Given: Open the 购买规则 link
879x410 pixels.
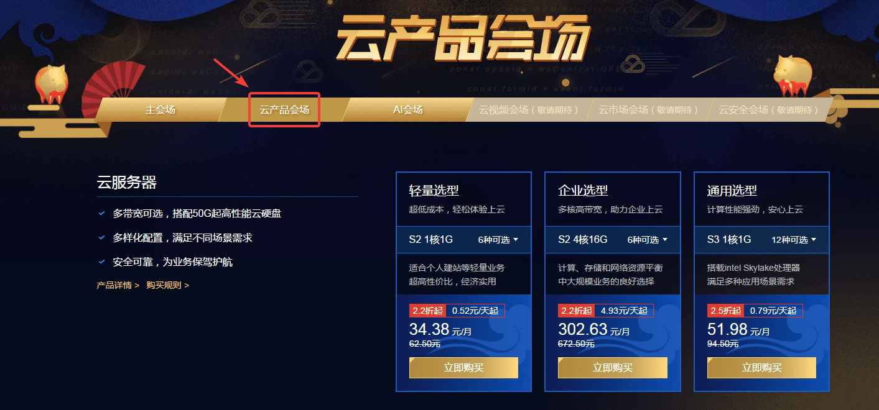Looking at the screenshot, I should tap(168, 285).
